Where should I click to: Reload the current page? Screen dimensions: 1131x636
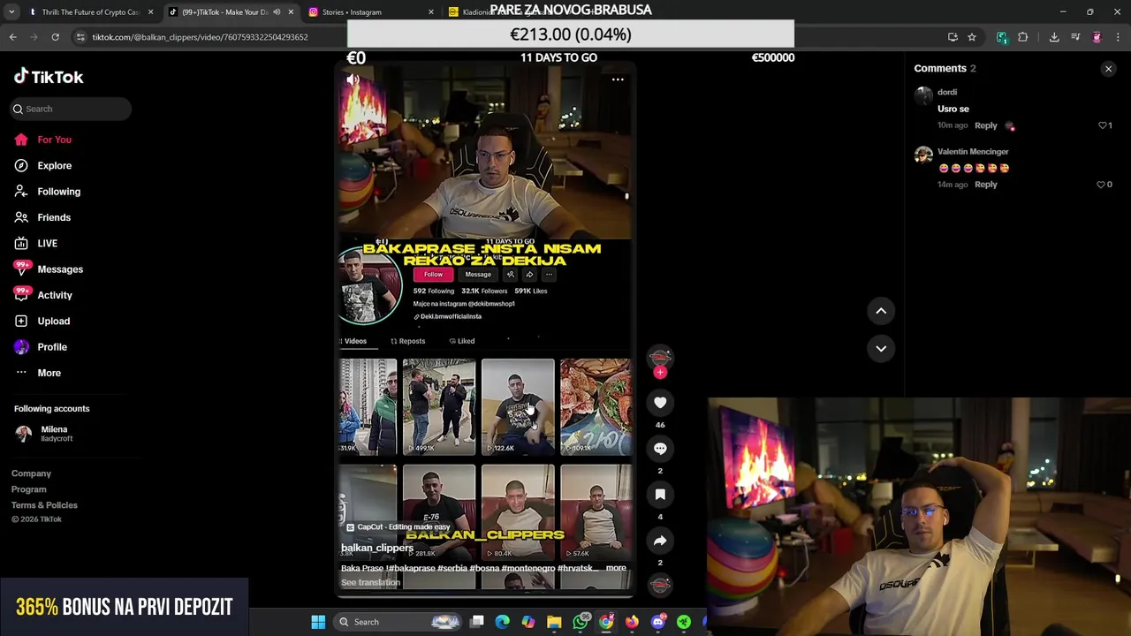click(x=55, y=37)
